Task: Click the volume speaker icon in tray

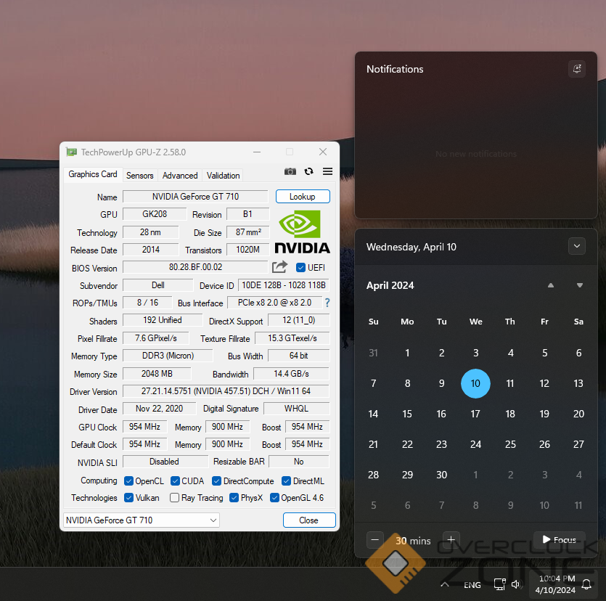Action: [516, 584]
